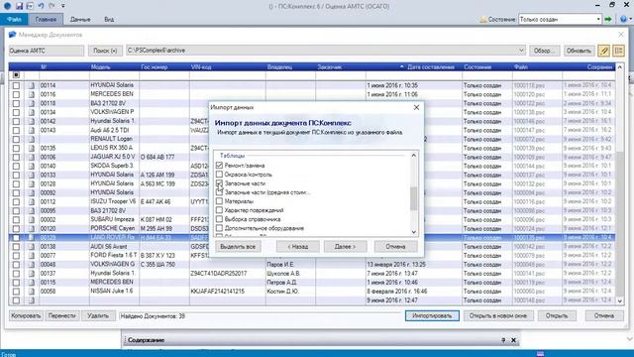Click the Выделить все button

click(x=238, y=247)
